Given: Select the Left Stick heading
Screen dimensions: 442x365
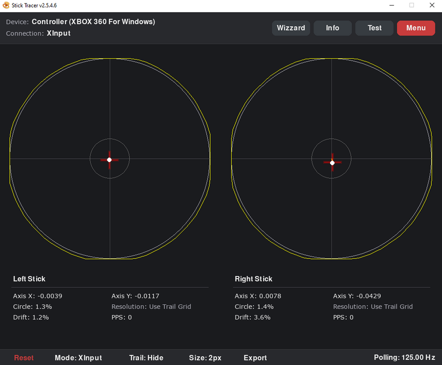Looking at the screenshot, I should click(x=29, y=279).
